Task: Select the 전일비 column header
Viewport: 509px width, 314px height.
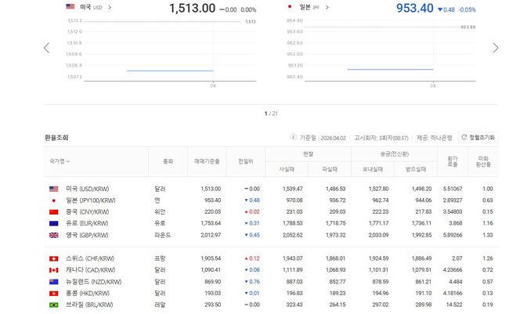Action: 247,161
